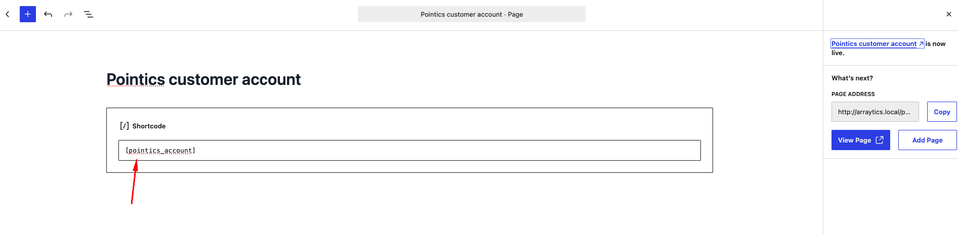Click the Add Page button
The image size is (958, 234).
pos(928,140)
